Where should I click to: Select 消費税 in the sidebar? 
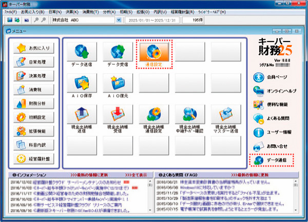pos(33,90)
